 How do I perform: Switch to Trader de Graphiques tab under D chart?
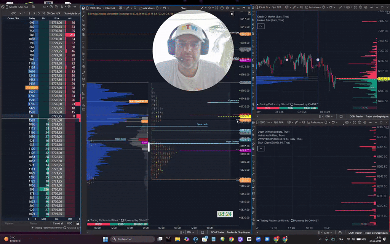(377, 116)
